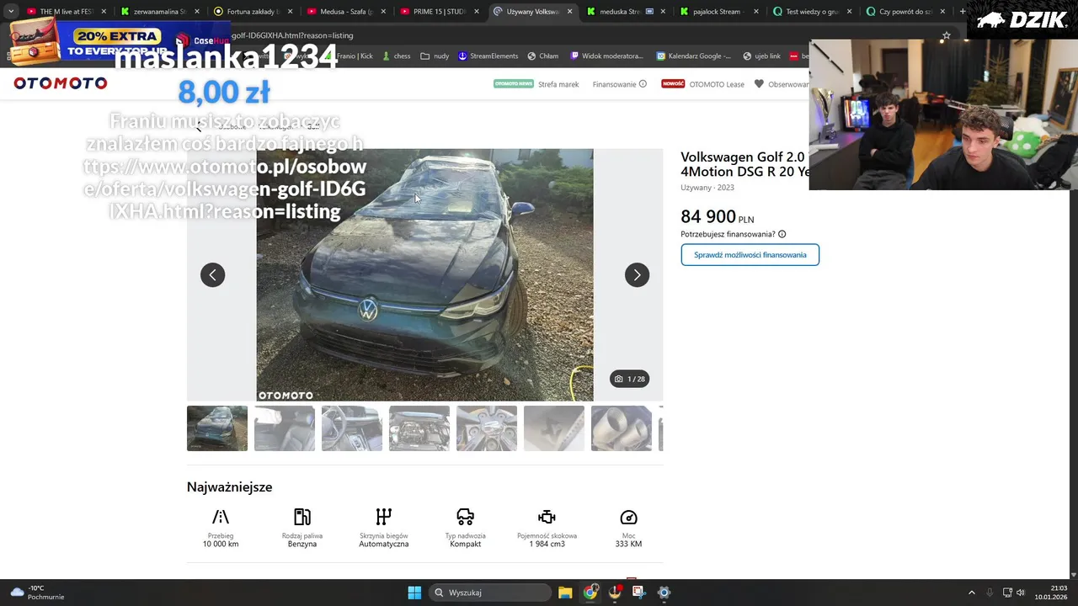The height and width of the screenshot is (606, 1078).
Task: Open the Finansowanie menu
Action: click(x=614, y=84)
